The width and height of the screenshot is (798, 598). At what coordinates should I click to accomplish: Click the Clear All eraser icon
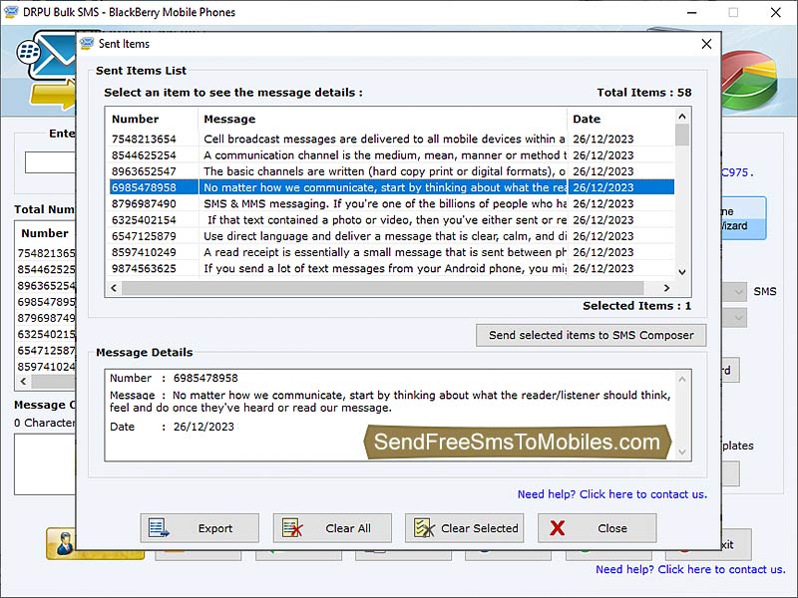(290, 528)
